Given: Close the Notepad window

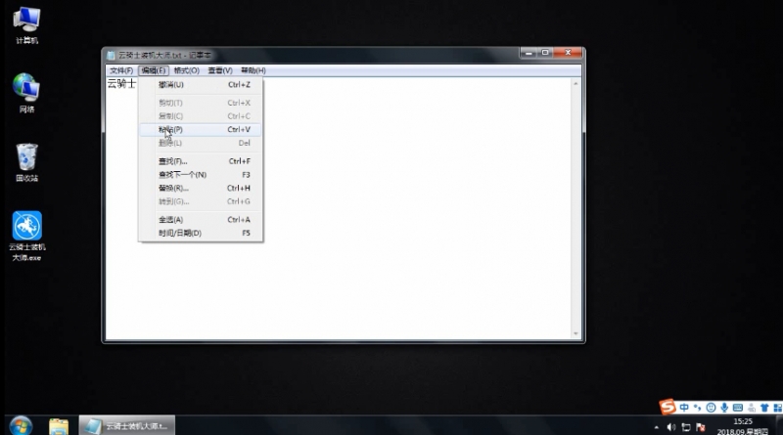Looking at the screenshot, I should pos(568,53).
